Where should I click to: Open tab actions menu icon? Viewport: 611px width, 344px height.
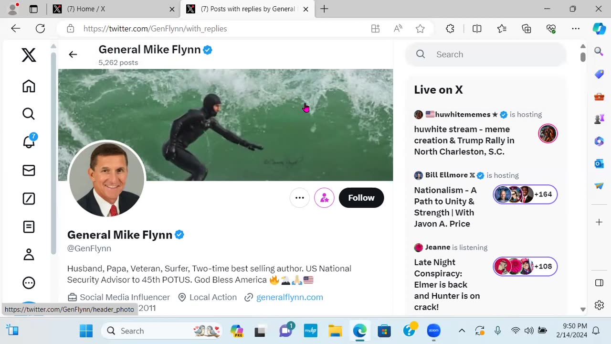33,9
